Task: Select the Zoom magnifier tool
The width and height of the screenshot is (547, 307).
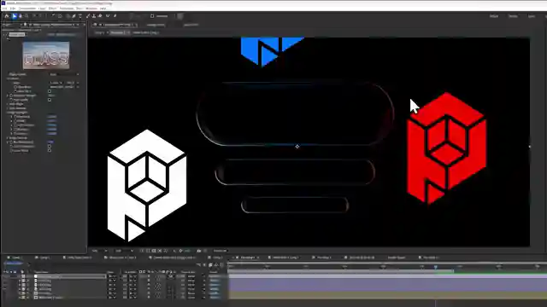Action: tap(26, 16)
